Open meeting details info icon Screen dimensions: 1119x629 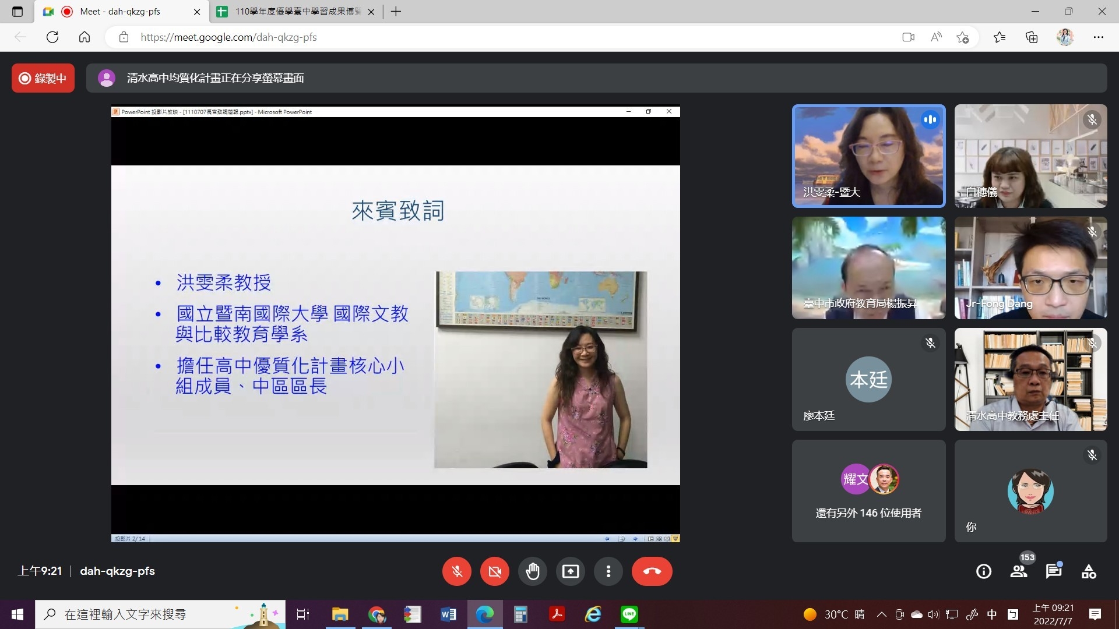point(983,571)
